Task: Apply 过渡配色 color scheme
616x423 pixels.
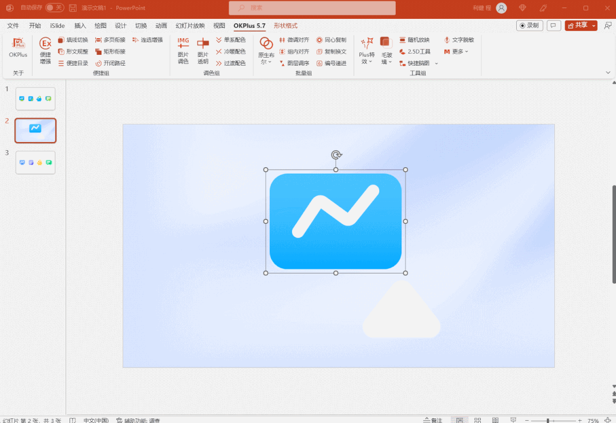Action: coord(230,63)
